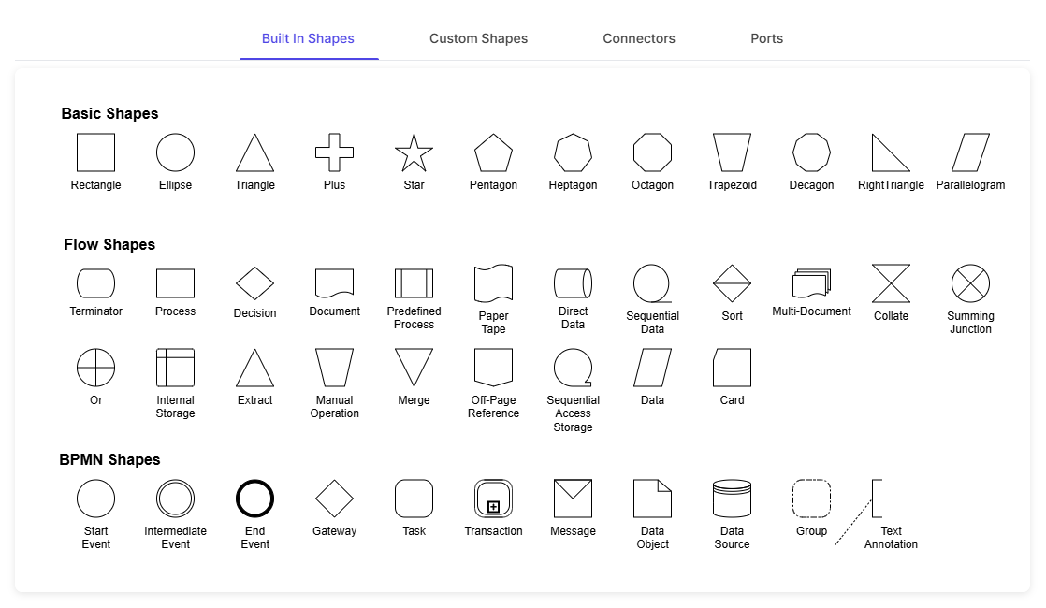Select the Decision flow shape
1046x608 pixels.
[254, 283]
